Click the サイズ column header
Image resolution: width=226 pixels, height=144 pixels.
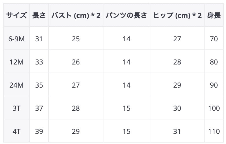click(x=17, y=16)
